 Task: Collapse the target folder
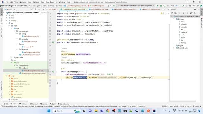tap(7, 76)
